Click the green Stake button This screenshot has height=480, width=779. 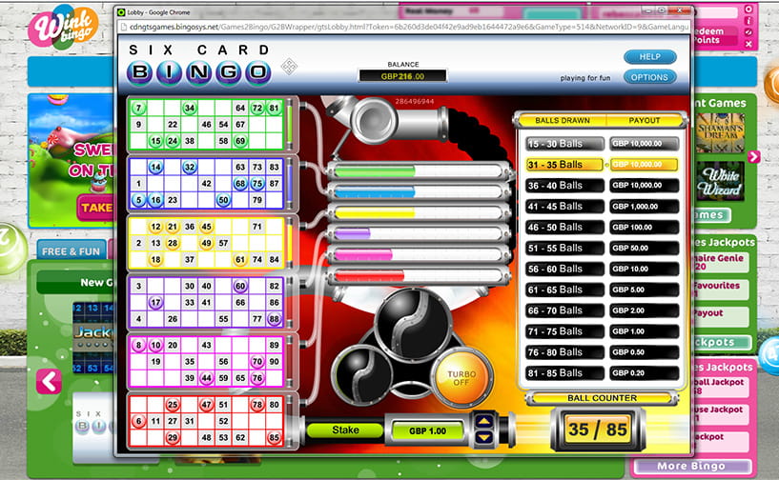coord(345,430)
